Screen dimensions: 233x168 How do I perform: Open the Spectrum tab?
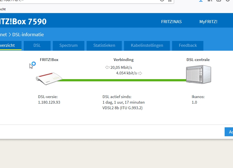pyautogui.click(x=68, y=45)
